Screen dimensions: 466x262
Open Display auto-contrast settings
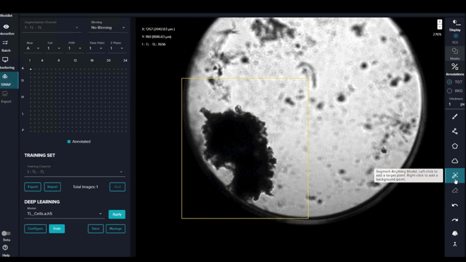(455, 25)
